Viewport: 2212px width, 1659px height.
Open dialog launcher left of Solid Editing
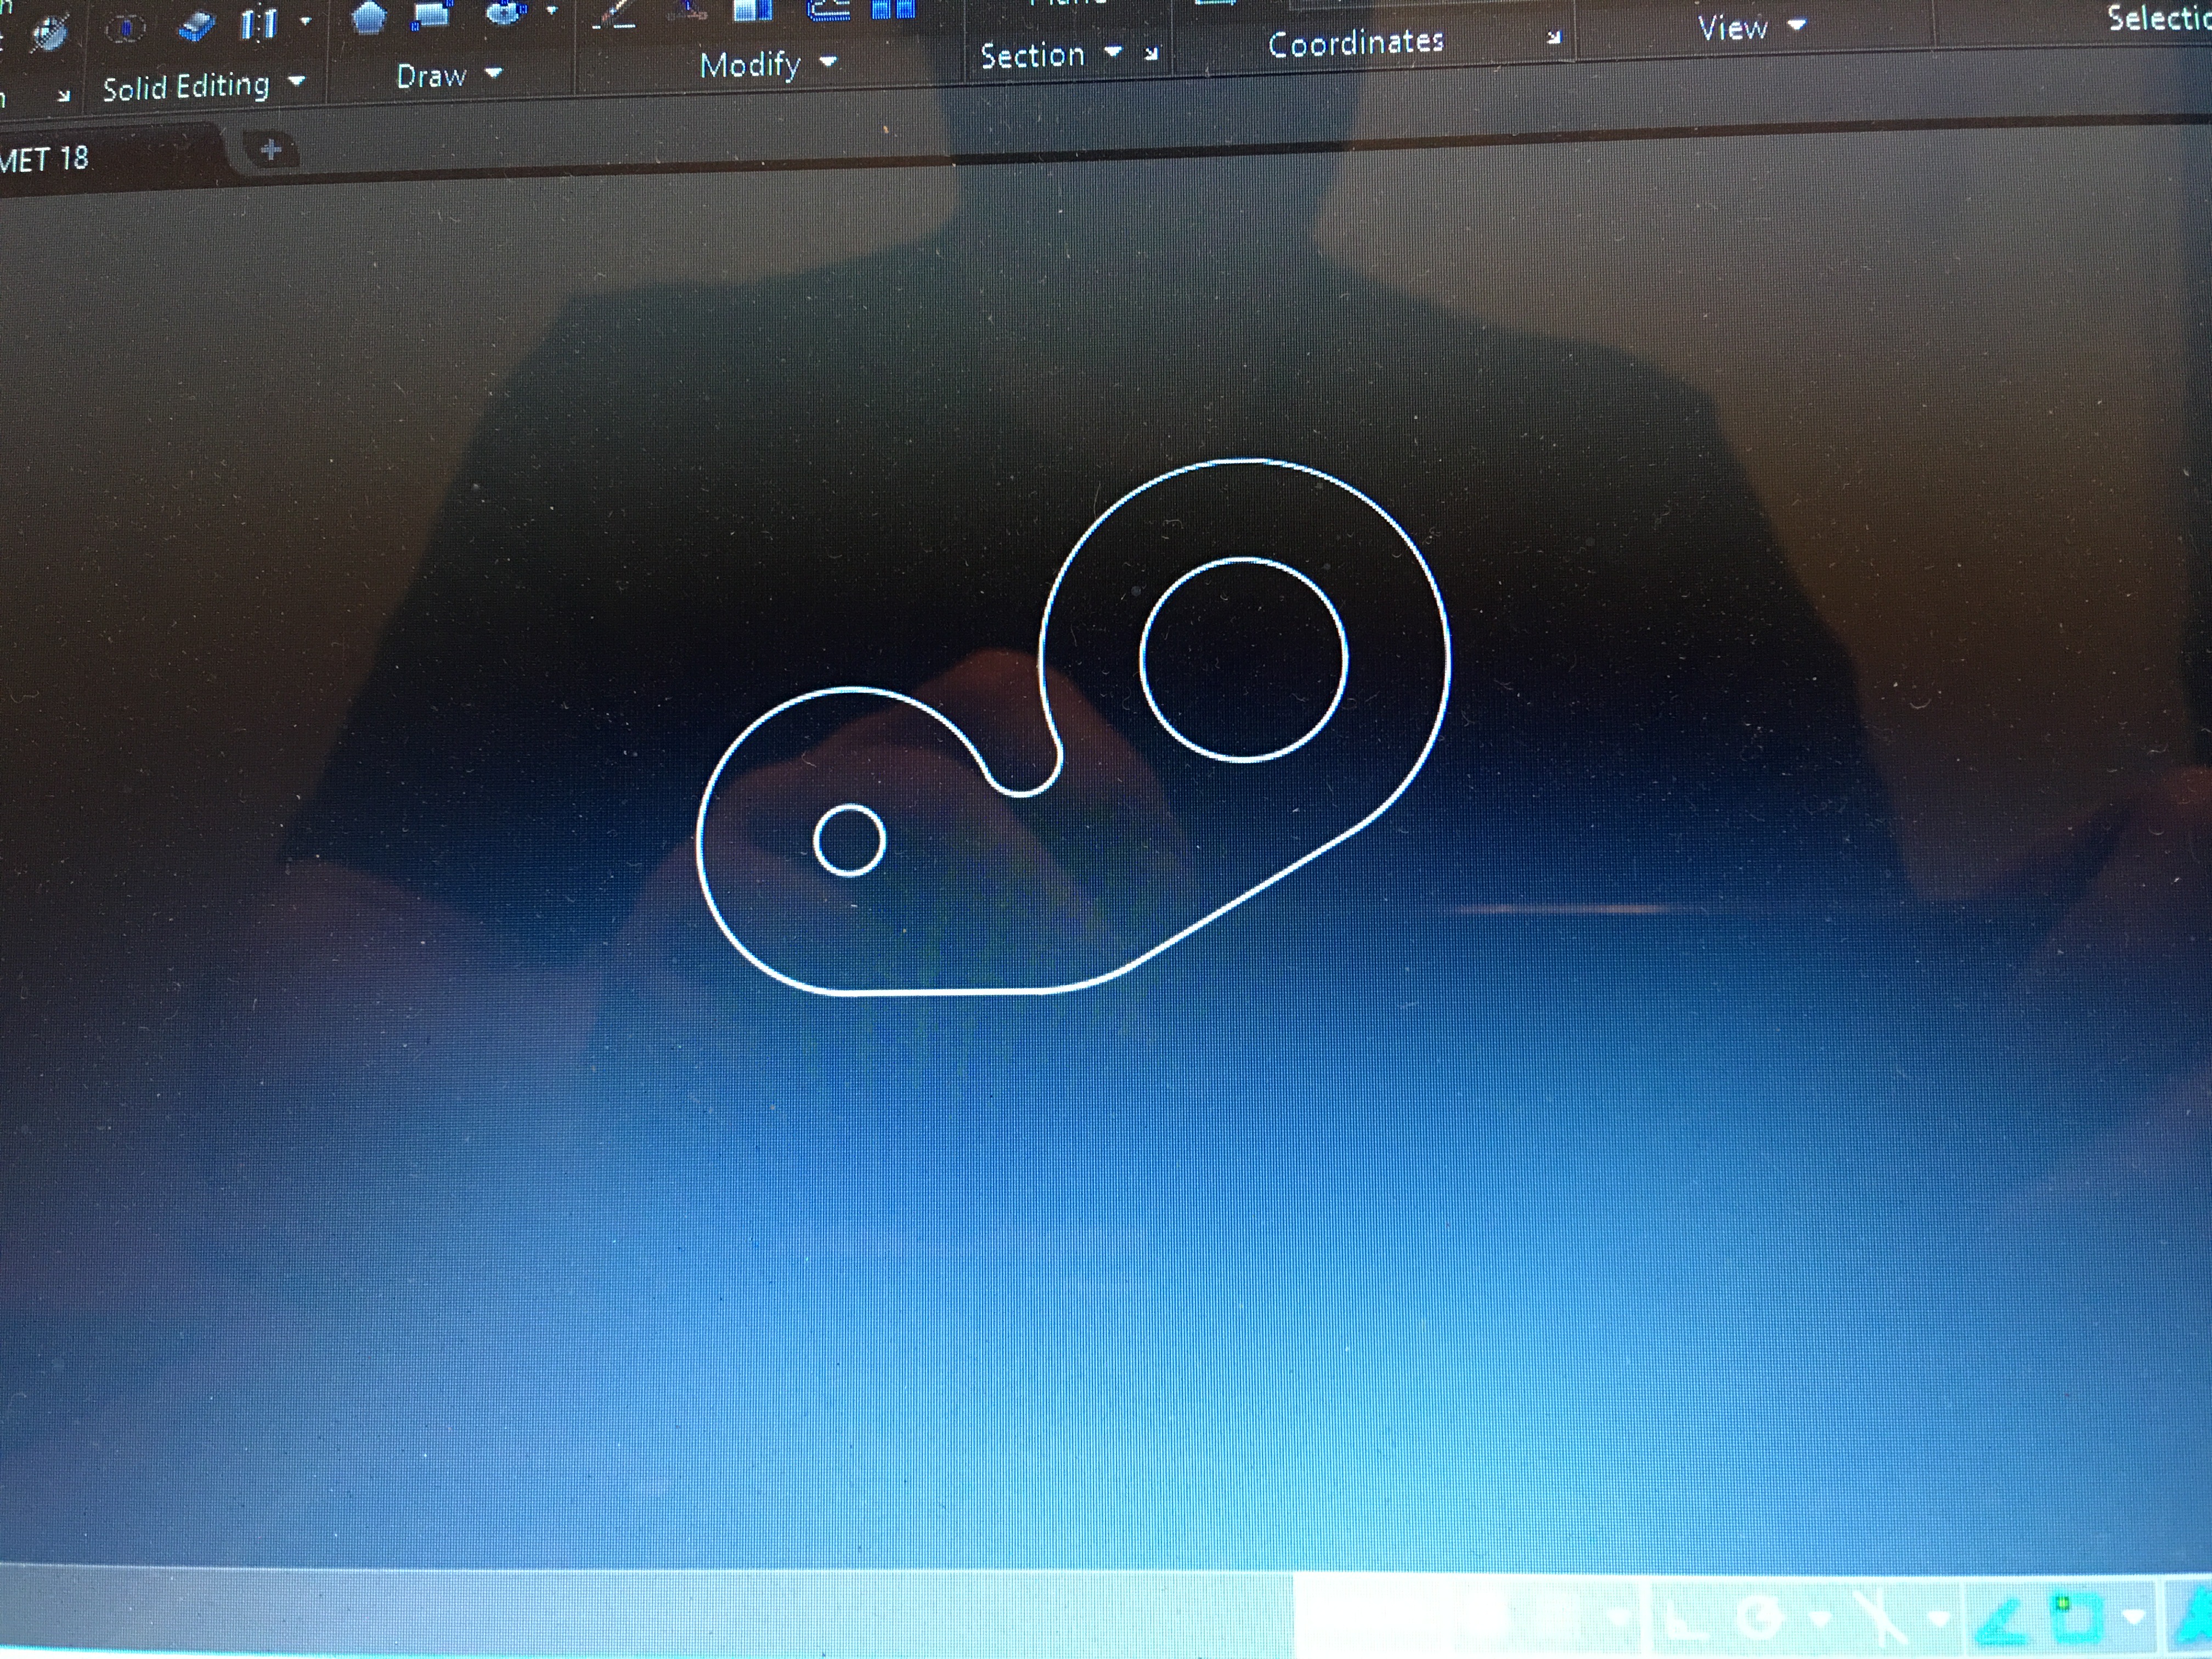click(63, 96)
